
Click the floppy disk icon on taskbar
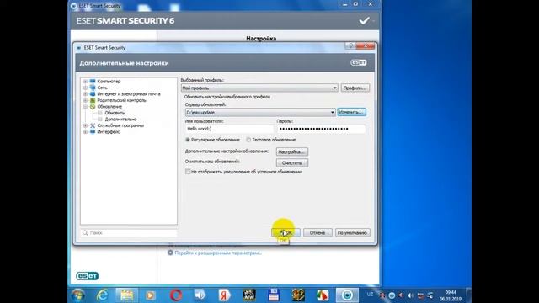274,295
